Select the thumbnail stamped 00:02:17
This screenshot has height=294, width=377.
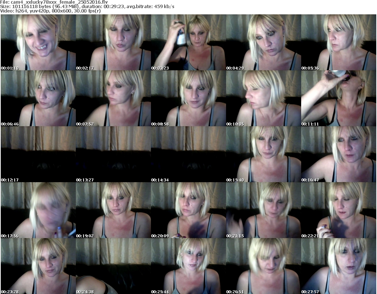[113, 42]
